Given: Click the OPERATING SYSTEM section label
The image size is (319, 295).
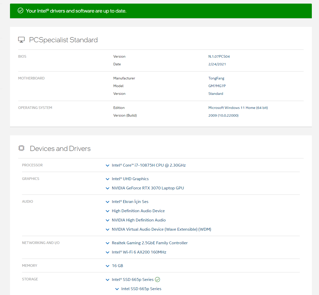Looking at the screenshot, I should click(x=35, y=108).
